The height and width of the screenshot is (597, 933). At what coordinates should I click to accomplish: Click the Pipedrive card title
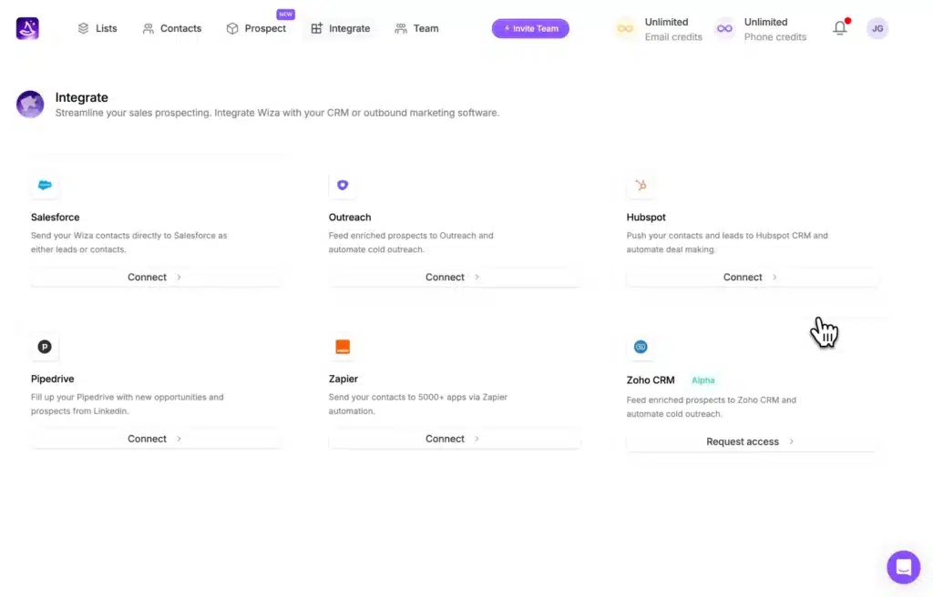pos(52,379)
